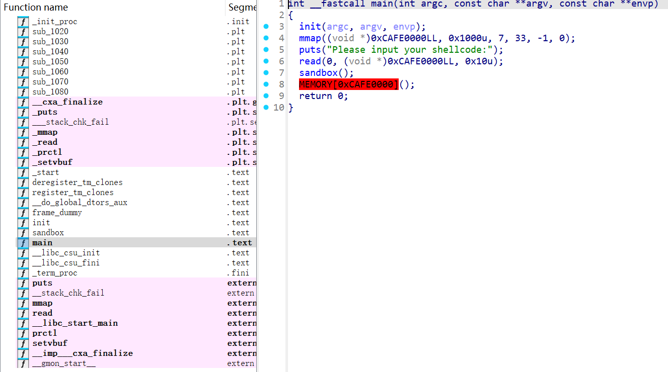Click the "Please input your shellcode:" string
This screenshot has height=372, width=668.
click(x=409, y=49)
